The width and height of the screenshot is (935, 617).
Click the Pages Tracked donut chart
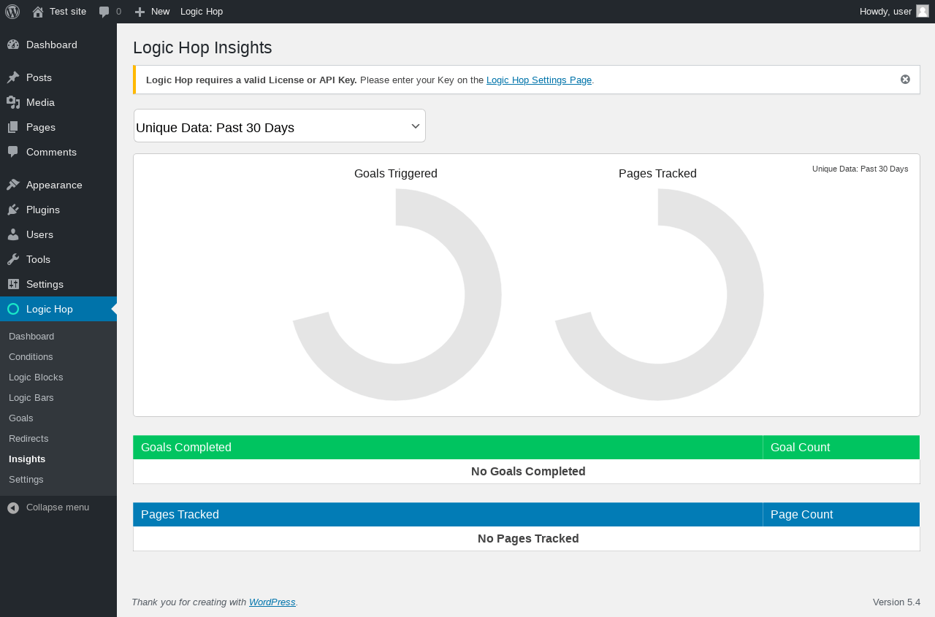pos(658,294)
